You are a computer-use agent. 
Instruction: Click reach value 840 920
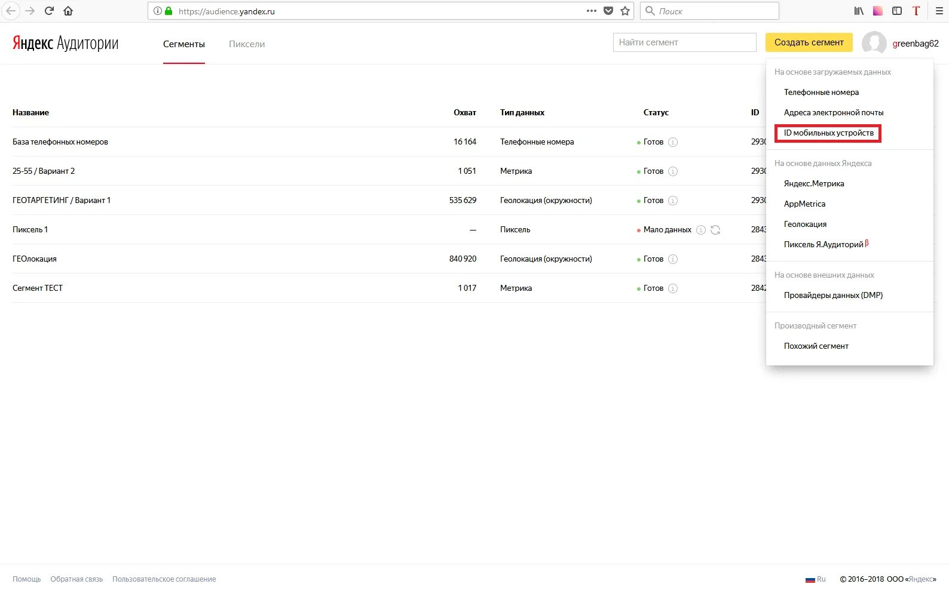point(463,259)
